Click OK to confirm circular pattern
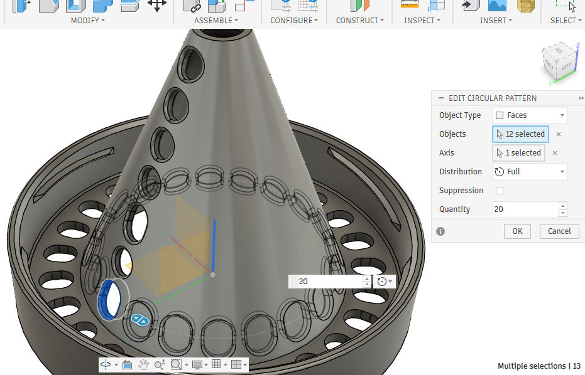The width and height of the screenshot is (585, 375). click(x=517, y=231)
